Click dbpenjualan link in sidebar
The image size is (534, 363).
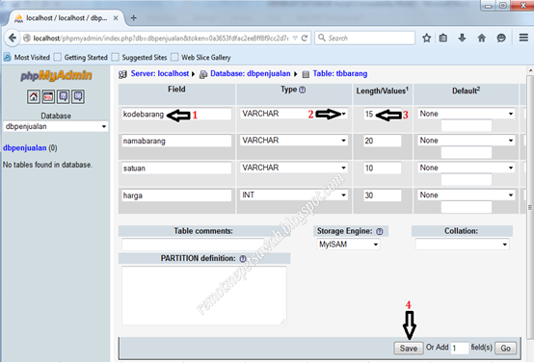[24, 148]
